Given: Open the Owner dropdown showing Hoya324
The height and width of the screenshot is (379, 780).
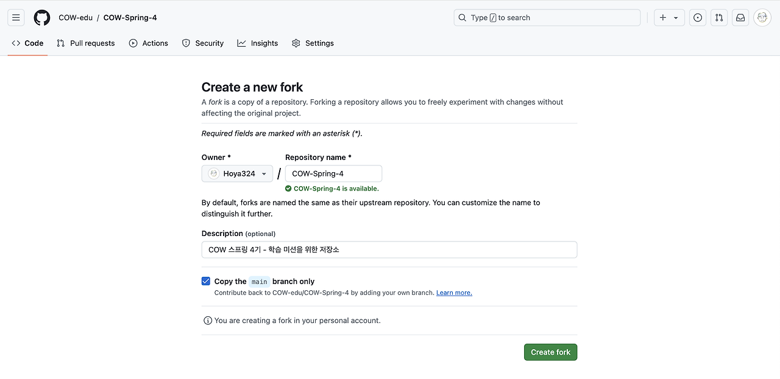Looking at the screenshot, I should 237,173.
